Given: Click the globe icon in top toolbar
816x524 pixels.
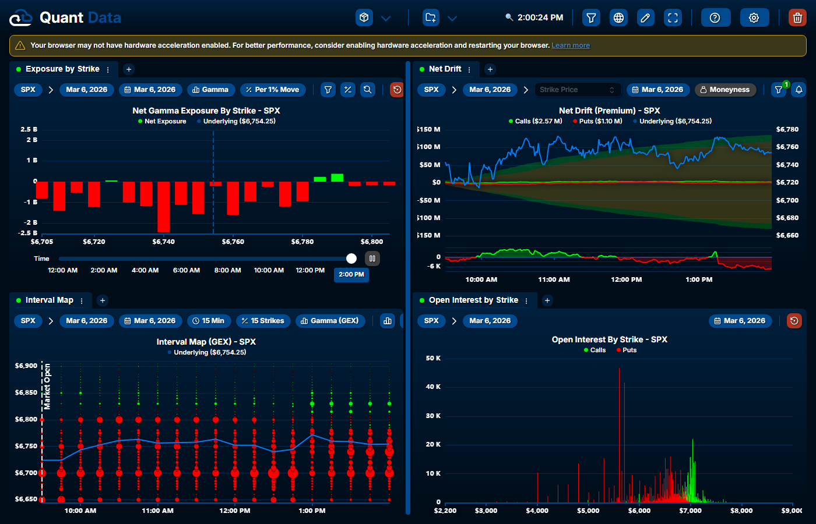Looking at the screenshot, I should (x=618, y=17).
